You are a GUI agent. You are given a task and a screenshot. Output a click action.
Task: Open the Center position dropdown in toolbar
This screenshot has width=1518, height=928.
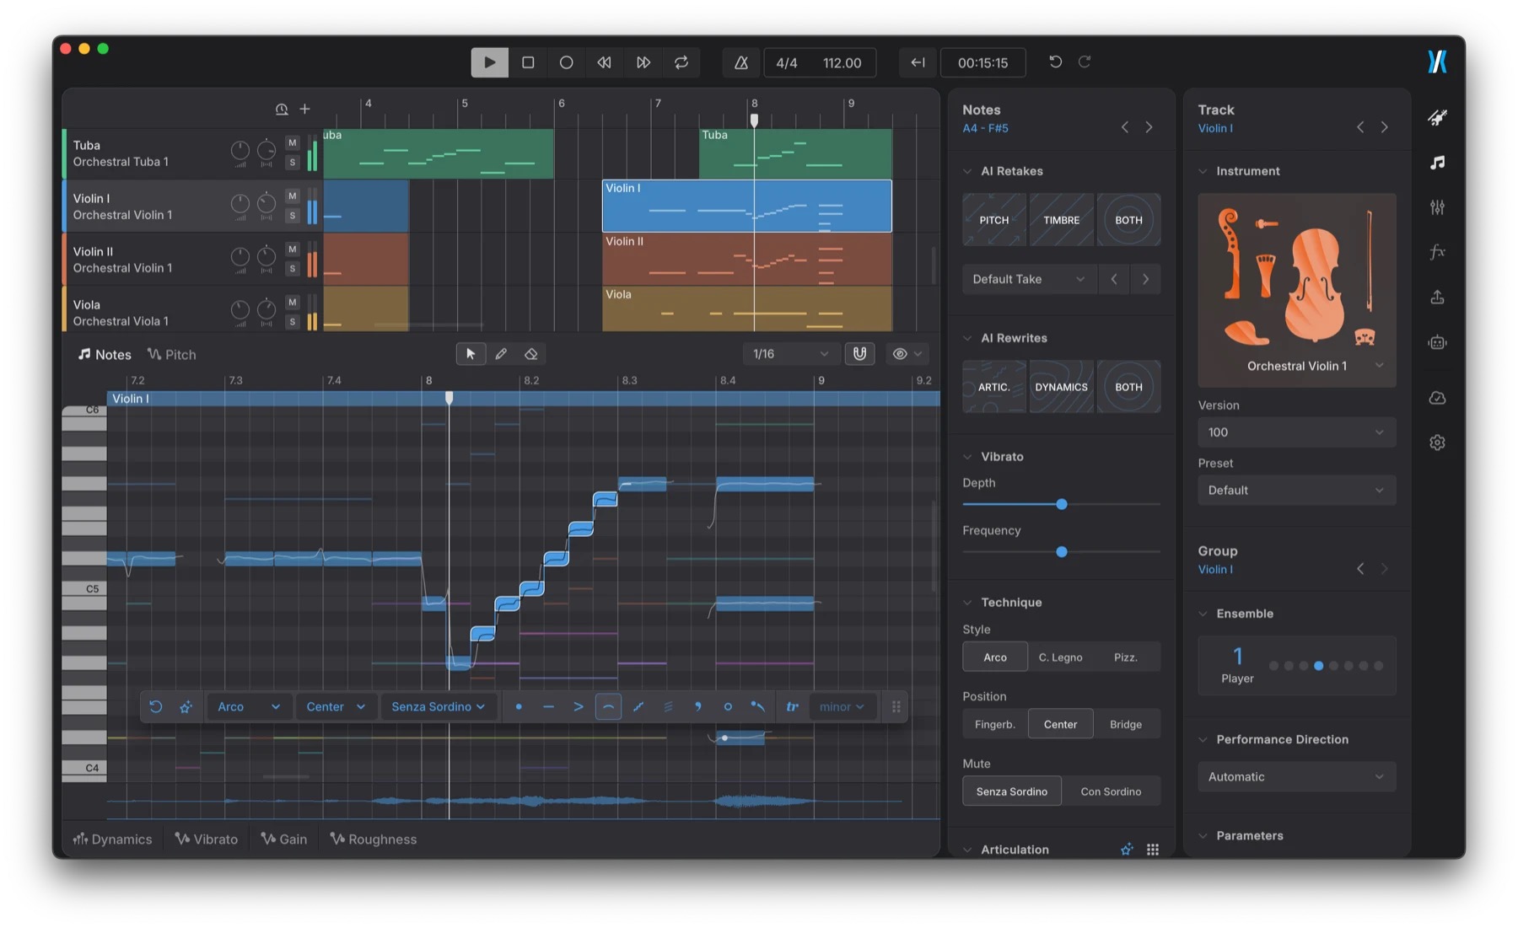pyautogui.click(x=336, y=707)
